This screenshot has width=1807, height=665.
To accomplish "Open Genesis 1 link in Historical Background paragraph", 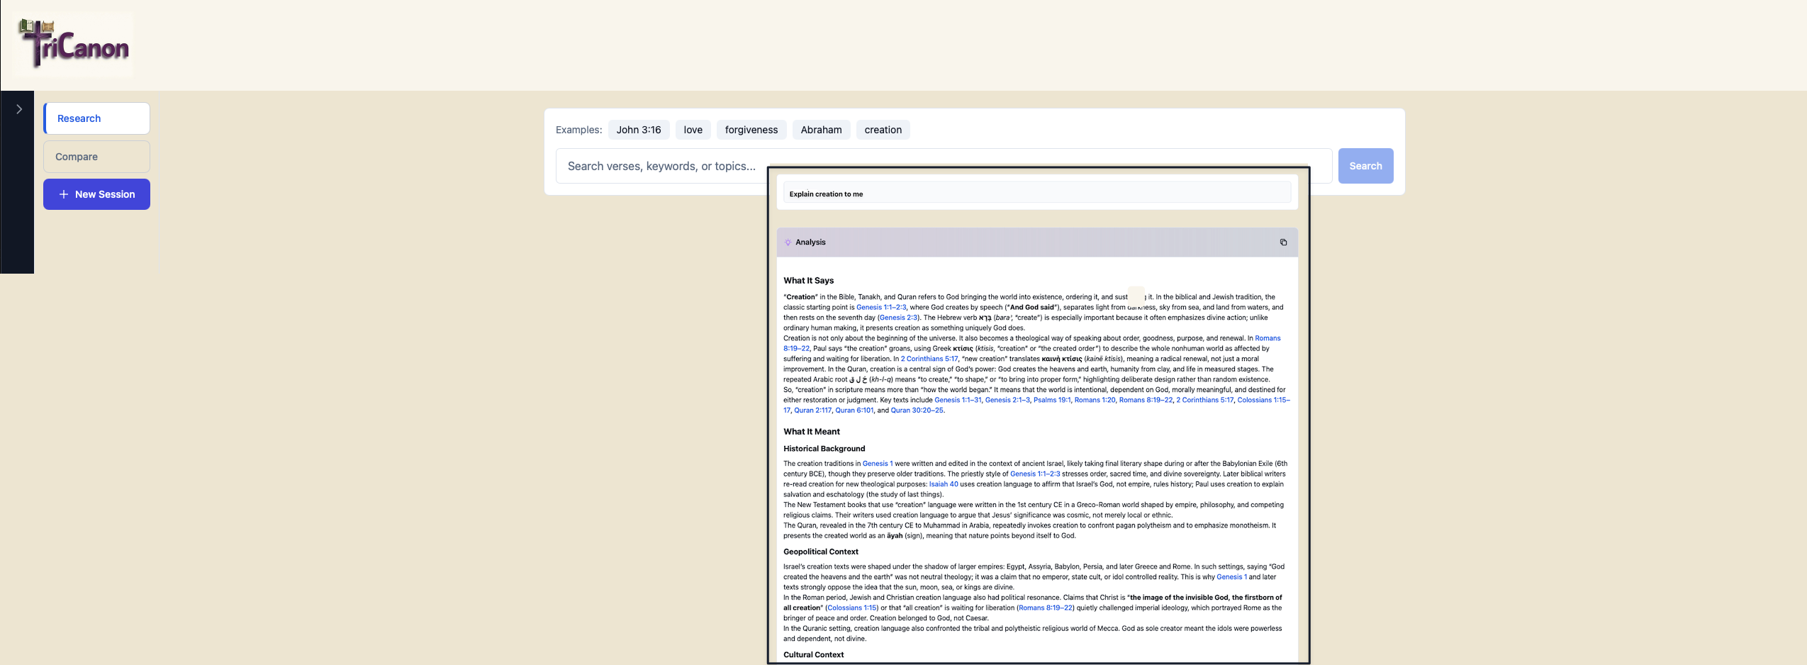I will 877,464.
